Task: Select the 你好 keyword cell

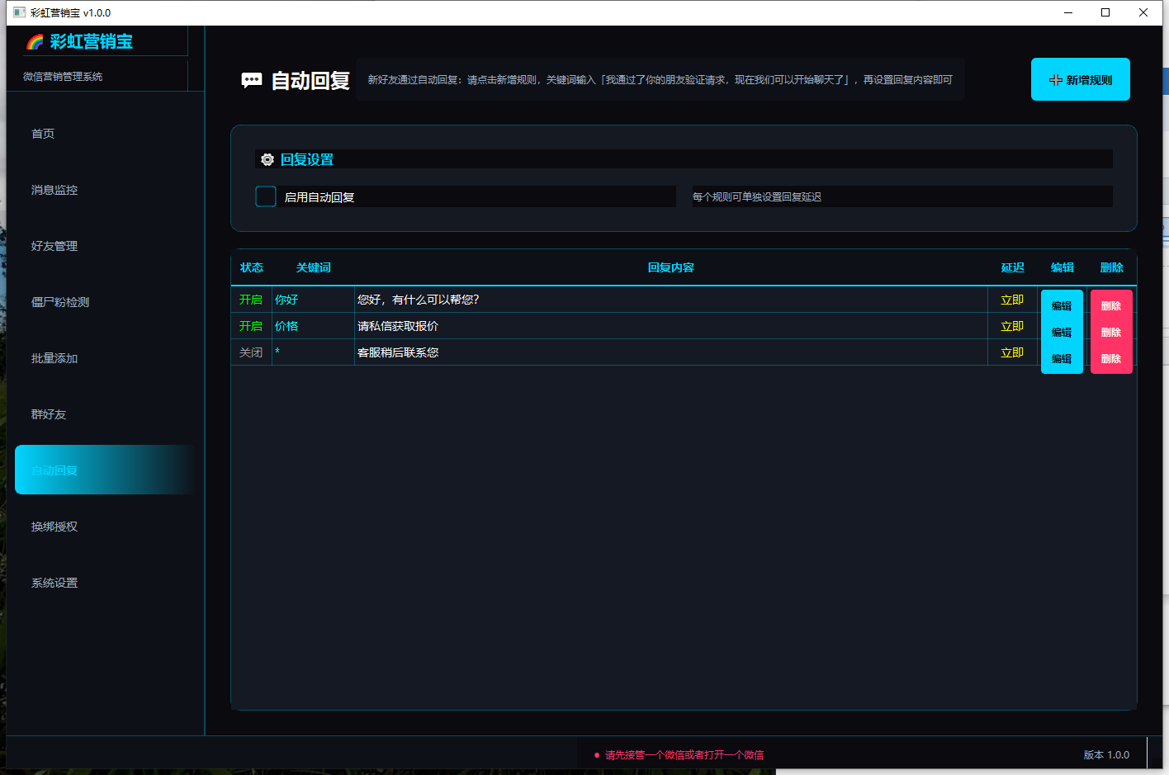Action: tap(314, 300)
